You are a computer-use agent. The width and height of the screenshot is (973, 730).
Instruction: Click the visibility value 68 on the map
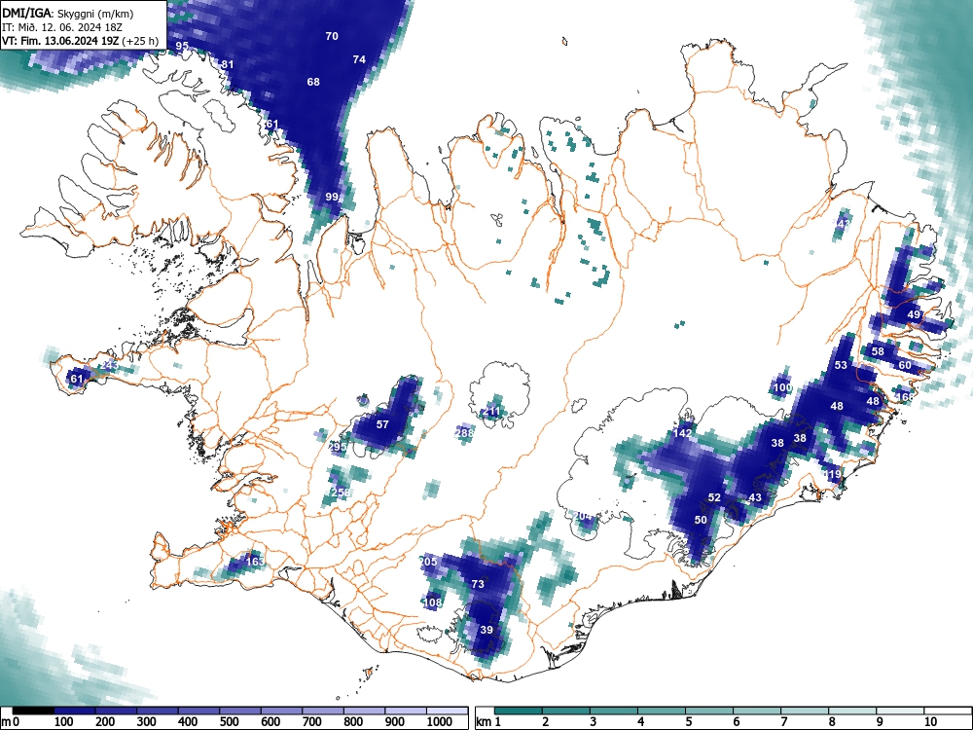click(x=313, y=82)
